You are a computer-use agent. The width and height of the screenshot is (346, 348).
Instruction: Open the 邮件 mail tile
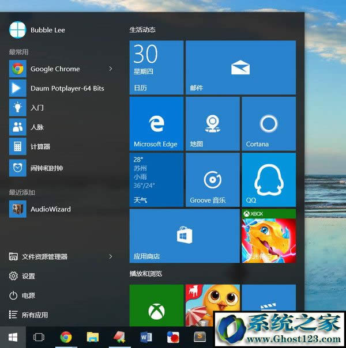tap(240, 68)
